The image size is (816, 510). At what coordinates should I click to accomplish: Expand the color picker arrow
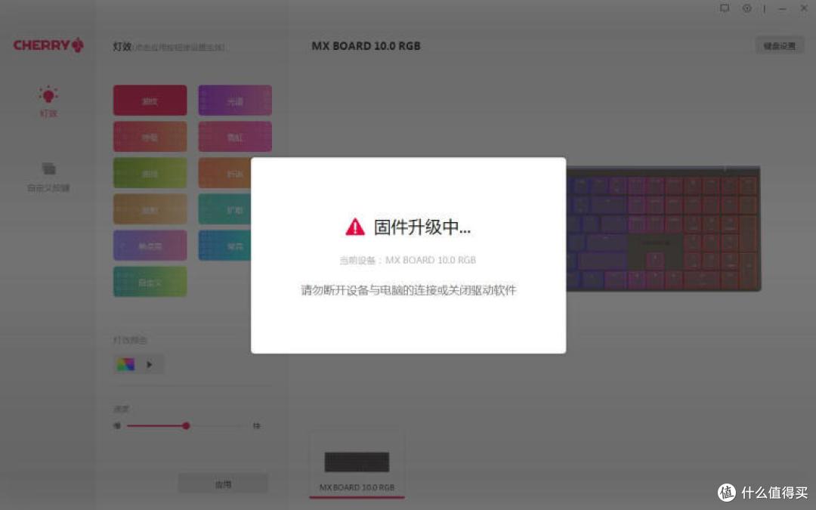[x=150, y=364]
